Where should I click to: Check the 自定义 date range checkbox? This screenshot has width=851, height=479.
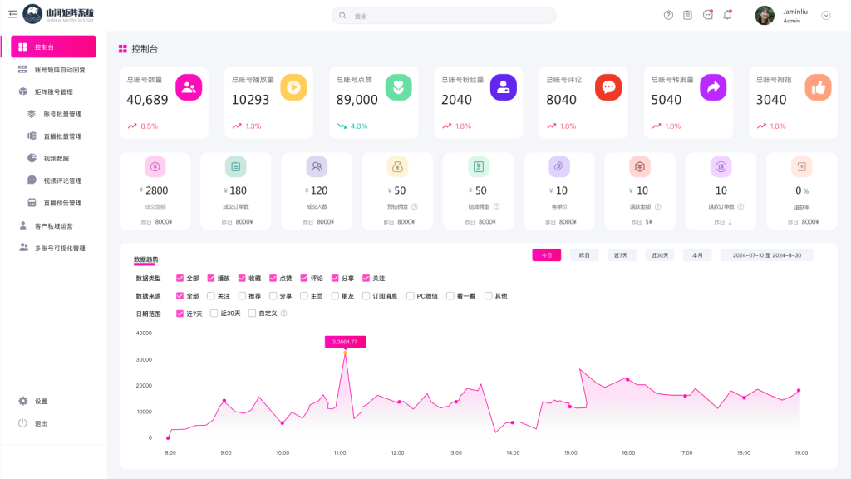click(252, 314)
